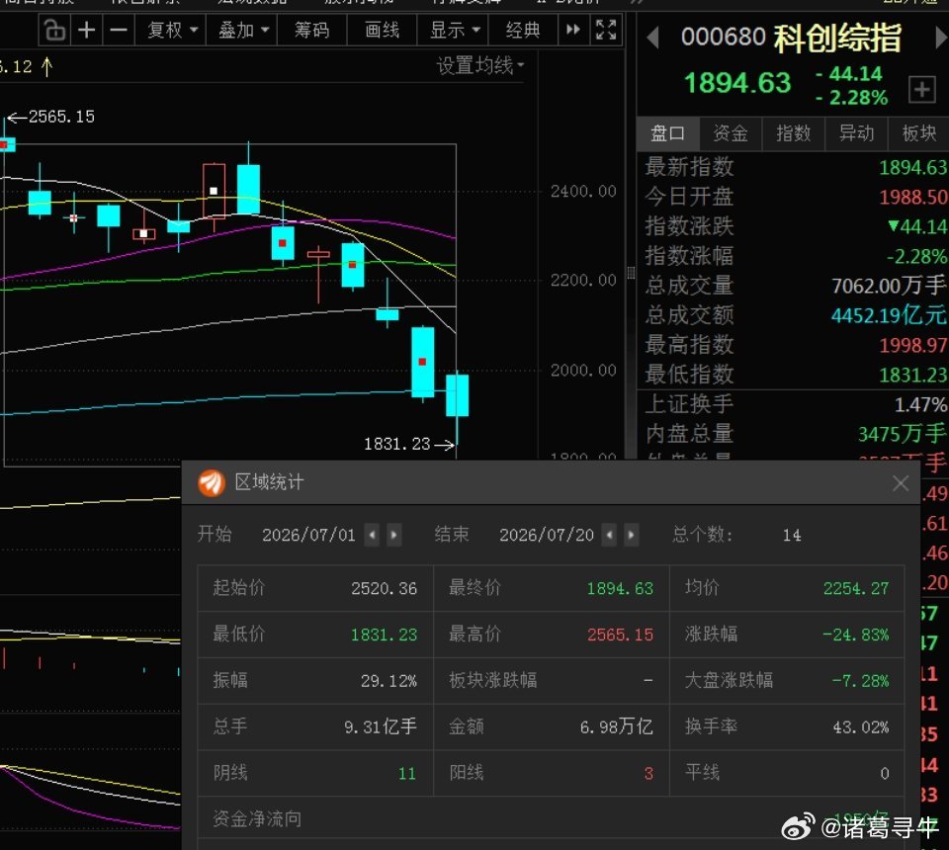
Task: Zoom out chart with minus button
Action: [x=119, y=30]
